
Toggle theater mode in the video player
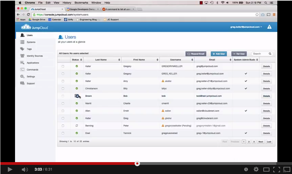click(266, 169)
